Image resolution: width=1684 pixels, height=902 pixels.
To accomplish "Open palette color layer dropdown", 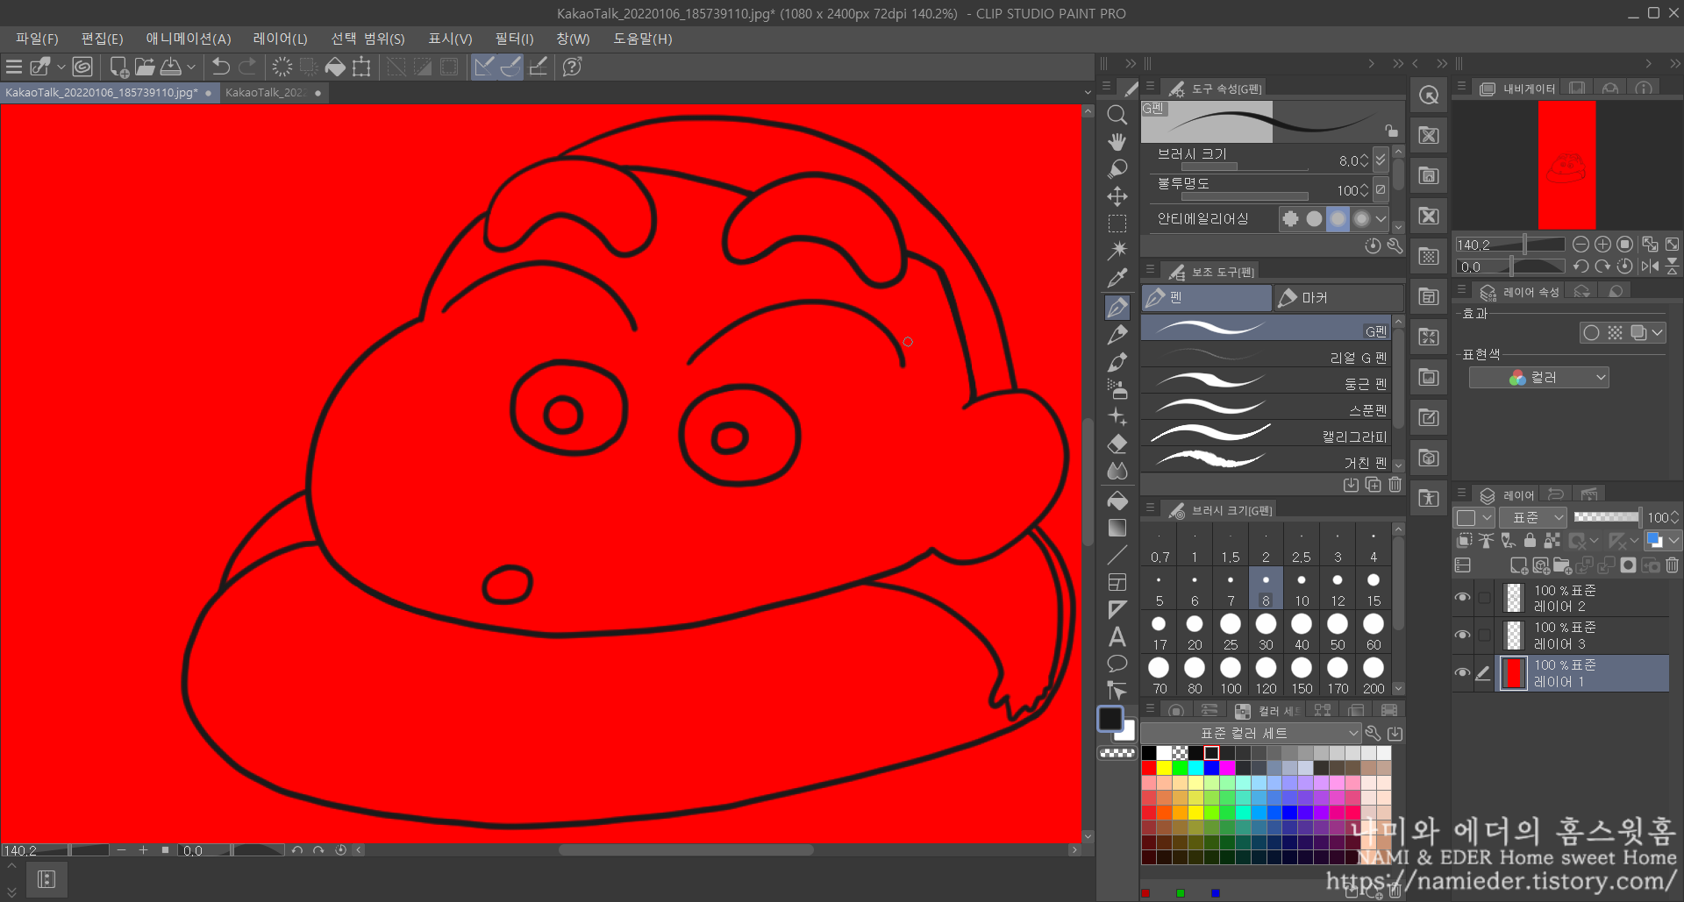I will [x=1673, y=540].
